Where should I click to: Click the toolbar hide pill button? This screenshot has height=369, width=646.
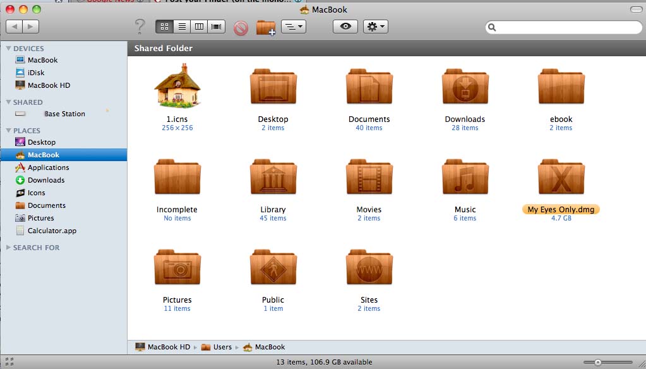click(636, 9)
